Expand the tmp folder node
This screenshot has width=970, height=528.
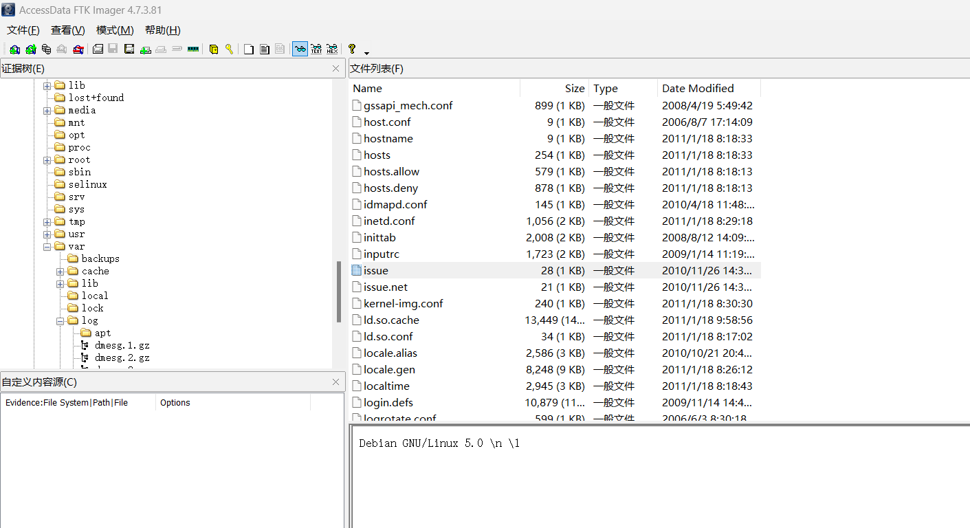[x=47, y=222]
